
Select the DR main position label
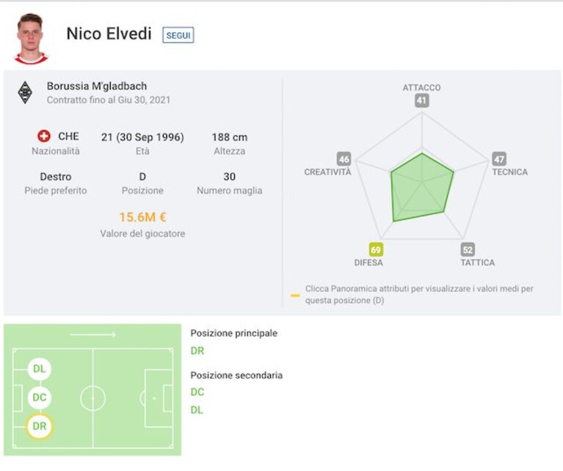[x=197, y=351]
